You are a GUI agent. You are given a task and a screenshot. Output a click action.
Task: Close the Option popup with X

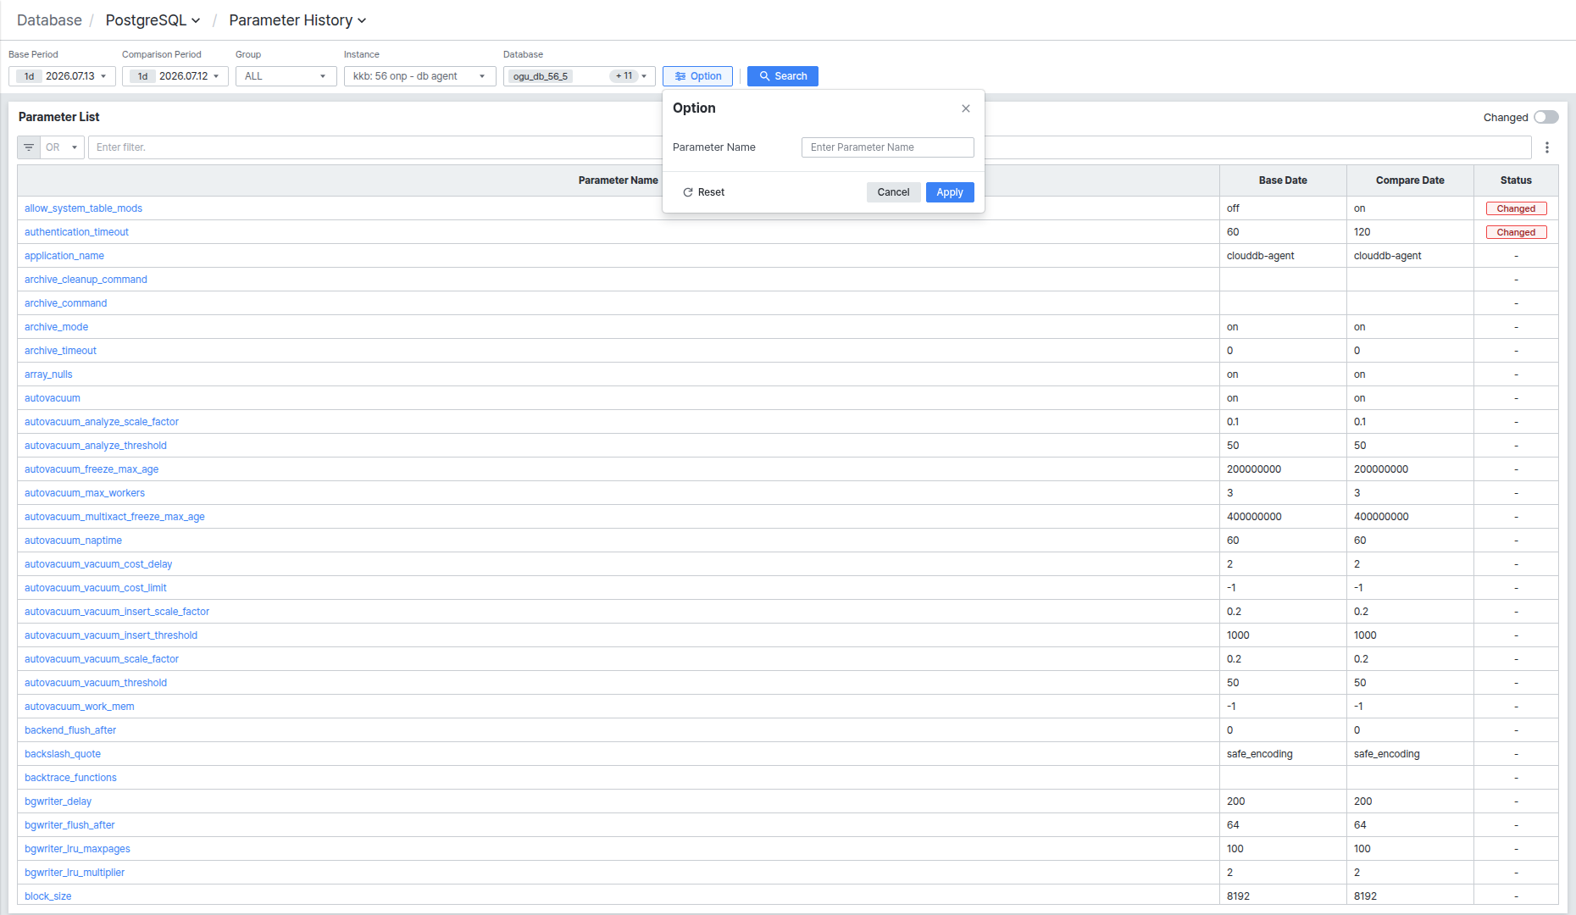[966, 108]
